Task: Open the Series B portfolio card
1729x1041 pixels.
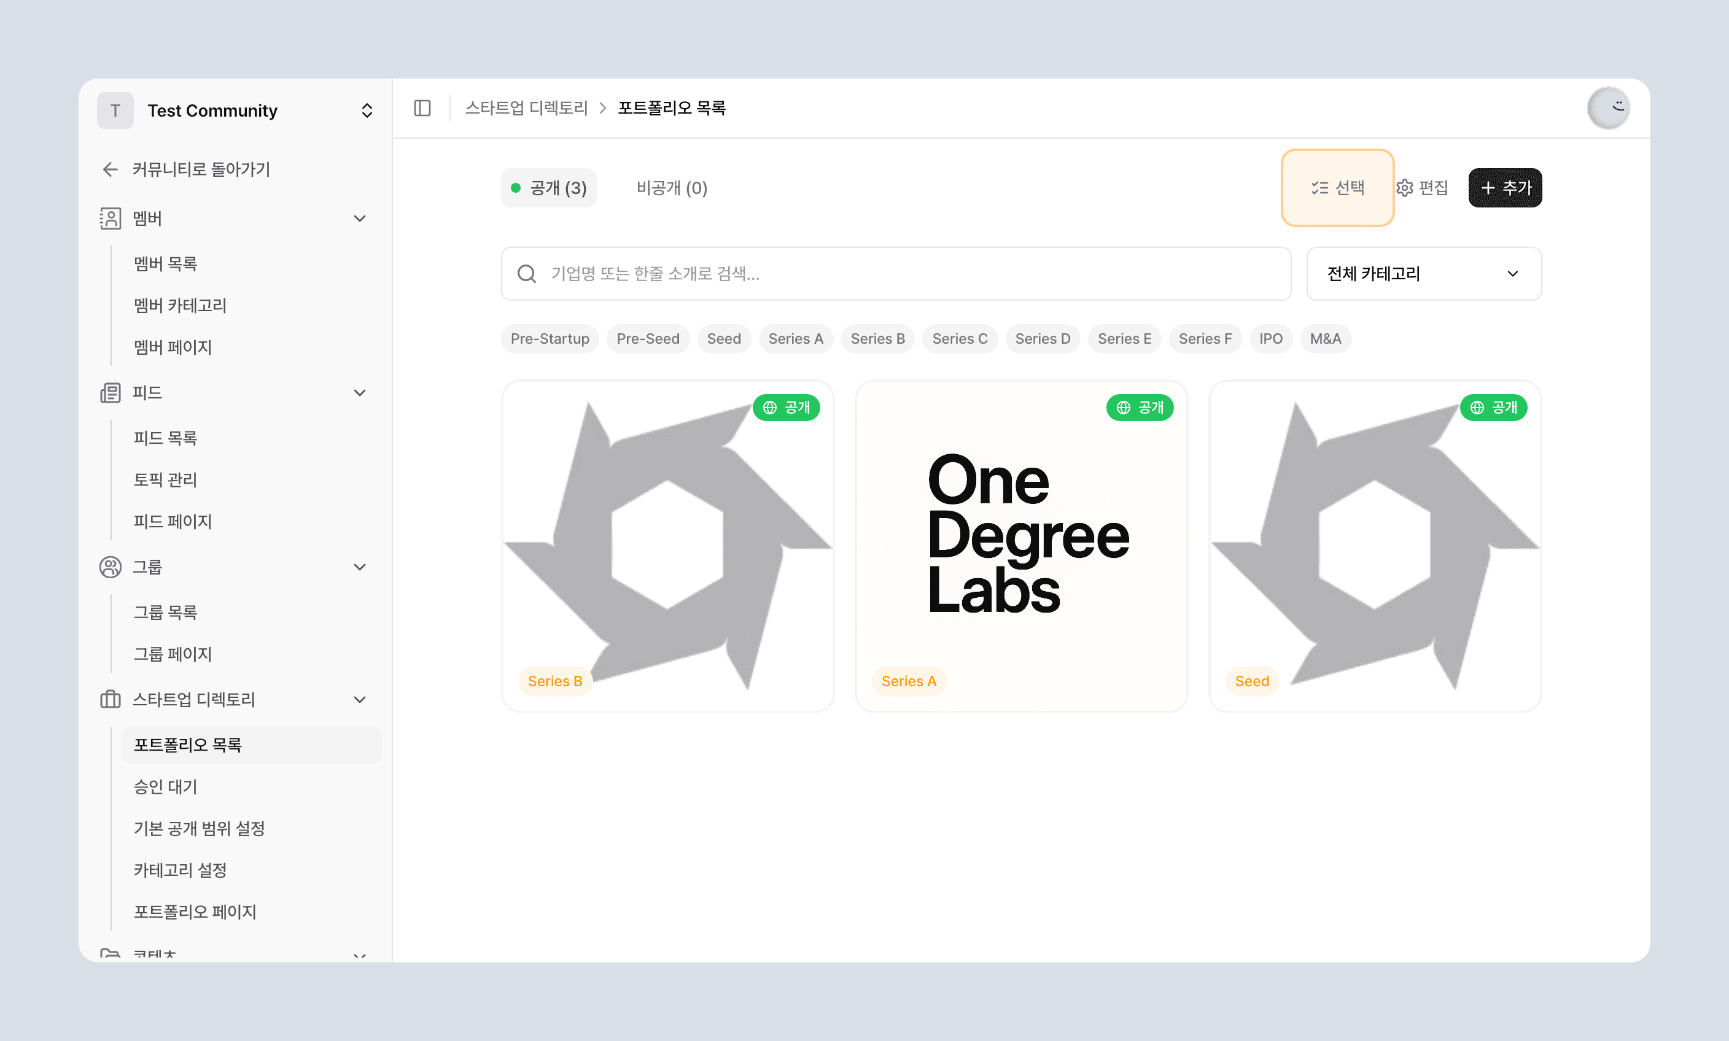Action: tap(667, 546)
